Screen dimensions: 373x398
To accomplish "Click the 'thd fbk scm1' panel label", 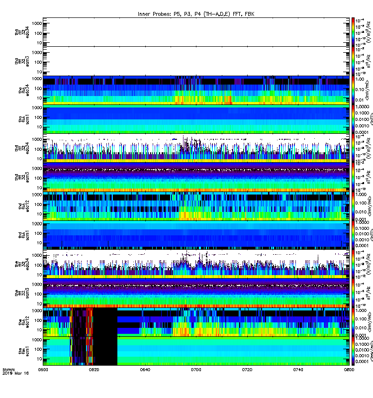I will (24, 235).
